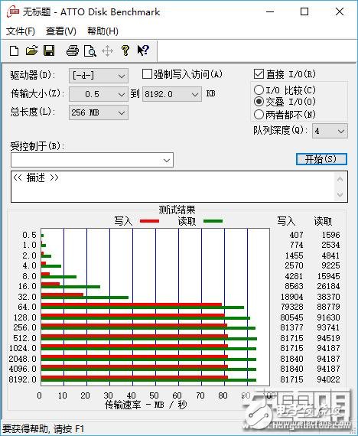Viewport: 358px width, 436px height.
Task: Activate context help pointer icon
Action: [143, 50]
